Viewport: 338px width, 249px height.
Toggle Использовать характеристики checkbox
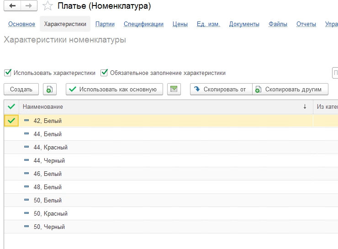pyautogui.click(x=8, y=73)
